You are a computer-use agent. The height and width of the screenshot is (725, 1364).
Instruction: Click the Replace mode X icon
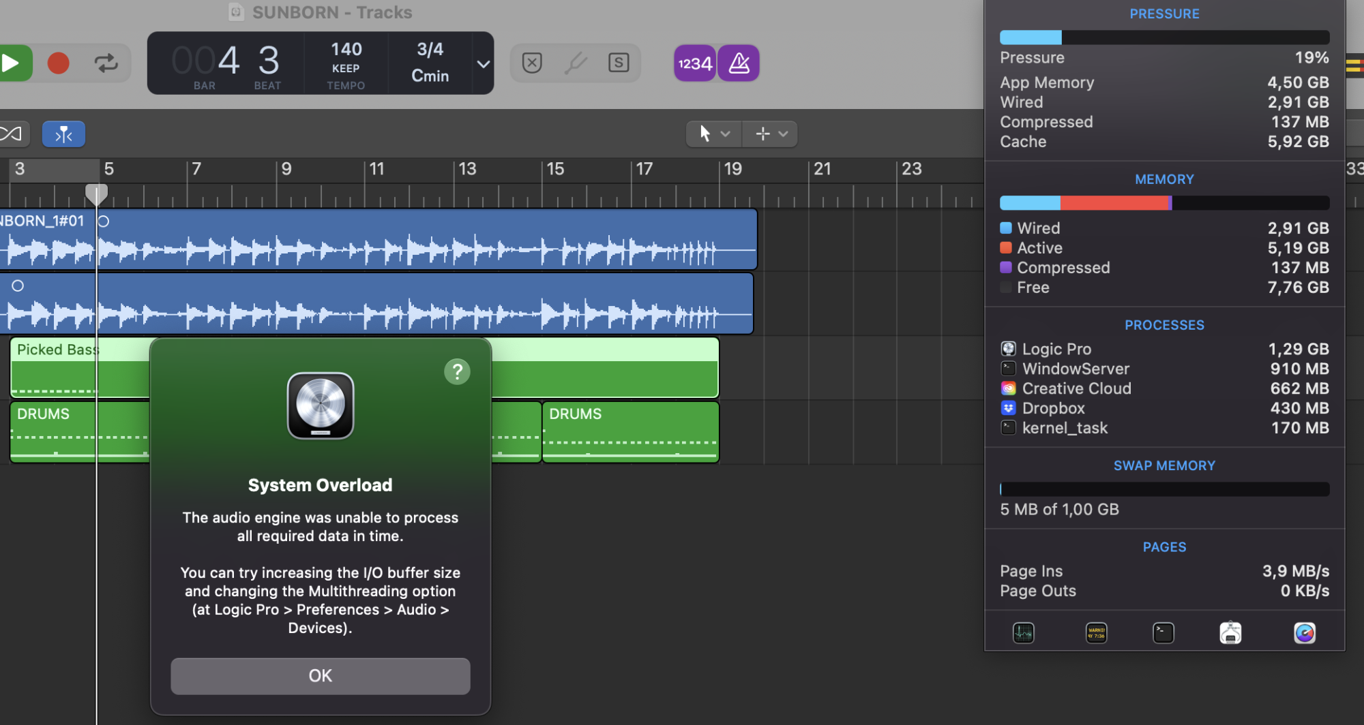click(532, 63)
